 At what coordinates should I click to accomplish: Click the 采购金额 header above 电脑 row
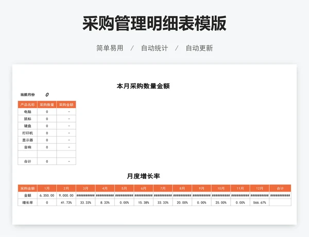66,105
